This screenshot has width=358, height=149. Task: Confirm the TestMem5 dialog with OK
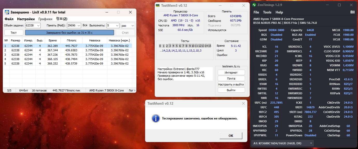pyautogui.click(x=231, y=136)
